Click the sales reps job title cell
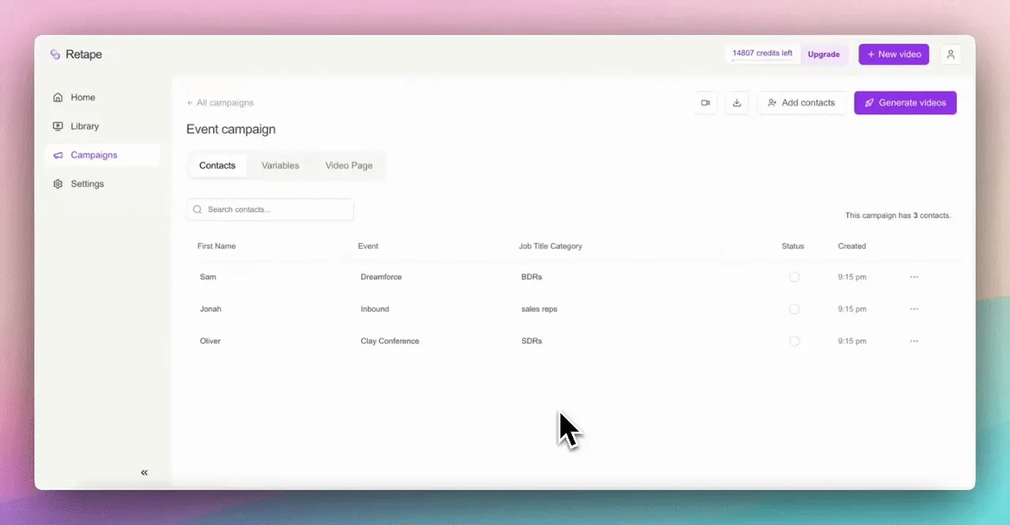This screenshot has height=525, width=1010. coord(539,309)
